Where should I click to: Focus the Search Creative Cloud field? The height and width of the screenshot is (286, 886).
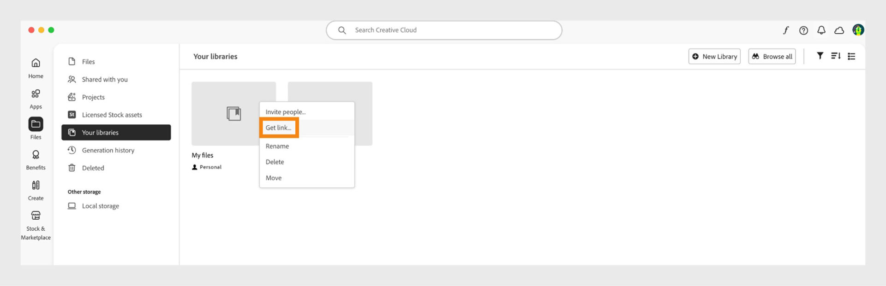(444, 30)
